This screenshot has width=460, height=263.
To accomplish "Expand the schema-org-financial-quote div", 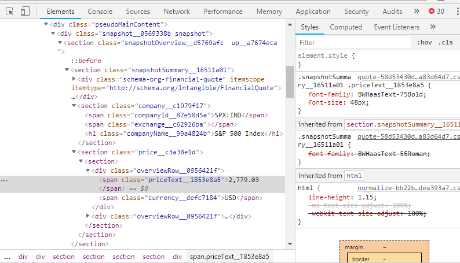I will (74, 79).
